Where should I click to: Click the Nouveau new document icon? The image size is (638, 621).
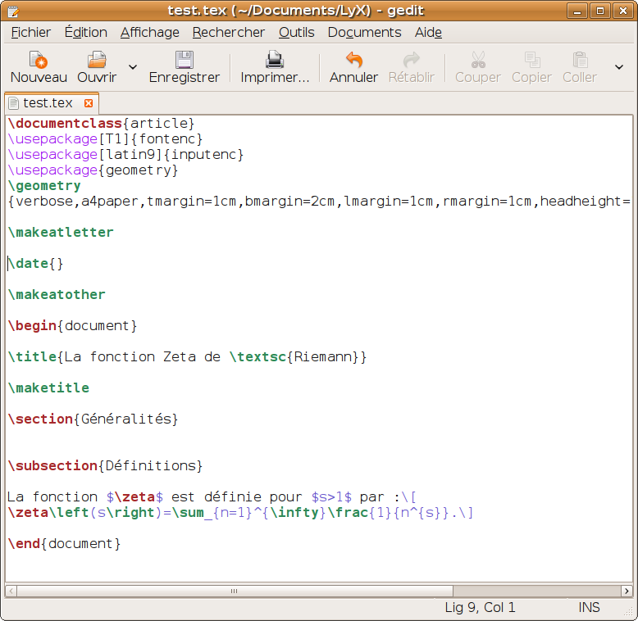point(39,60)
